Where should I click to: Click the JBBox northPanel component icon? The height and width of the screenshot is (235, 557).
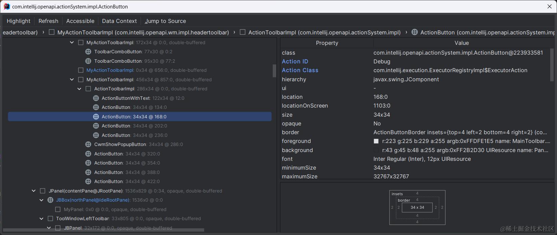tap(50, 200)
